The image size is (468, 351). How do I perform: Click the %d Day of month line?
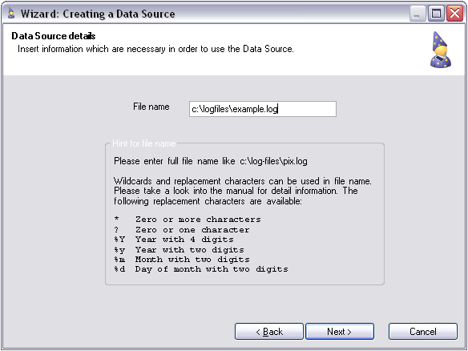tap(201, 269)
